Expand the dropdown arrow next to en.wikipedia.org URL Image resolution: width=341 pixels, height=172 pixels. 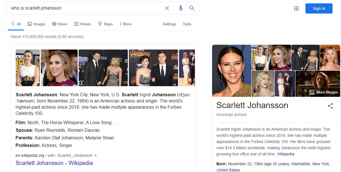point(96,155)
